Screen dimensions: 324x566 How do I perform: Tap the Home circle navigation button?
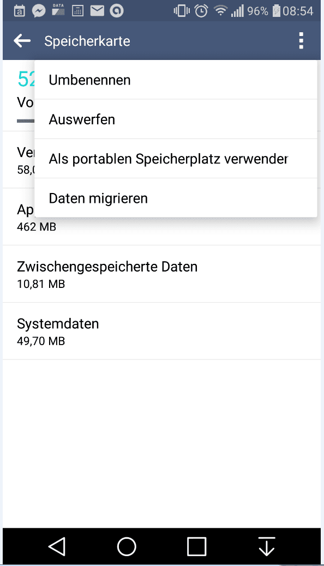[127, 546]
